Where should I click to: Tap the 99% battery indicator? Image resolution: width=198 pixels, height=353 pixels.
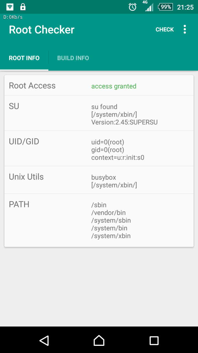(x=166, y=7)
